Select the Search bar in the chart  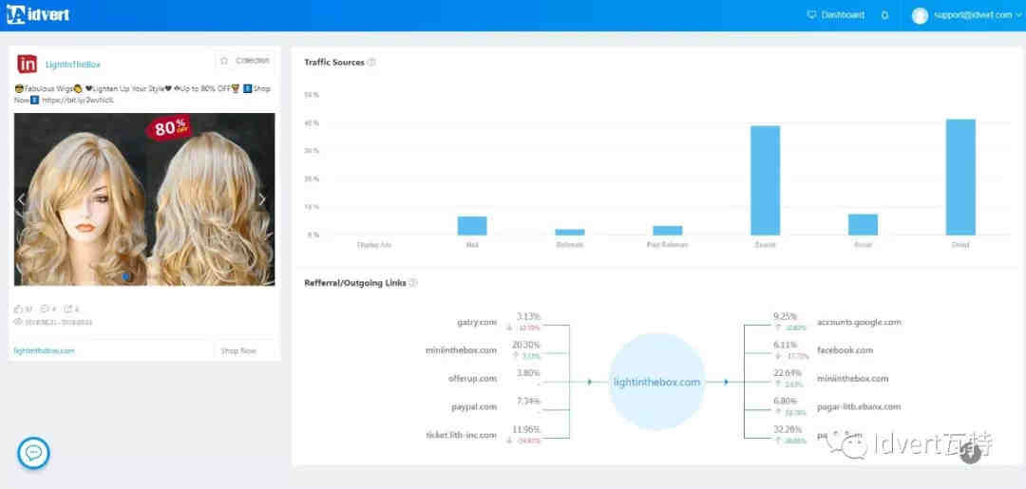click(765, 180)
